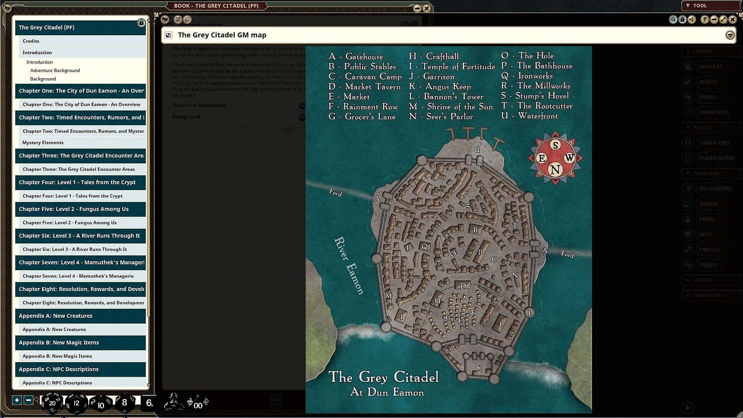Open the Adventure Background page

(55, 70)
